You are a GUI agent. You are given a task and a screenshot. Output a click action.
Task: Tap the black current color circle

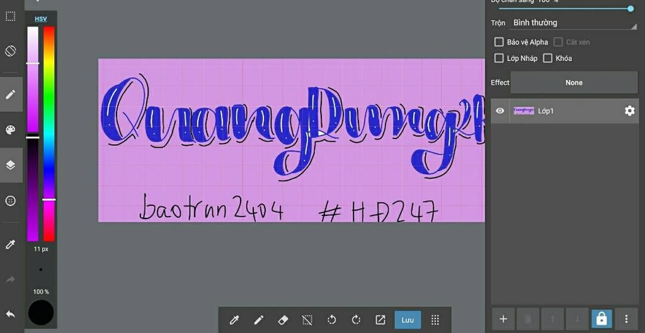pyautogui.click(x=41, y=312)
